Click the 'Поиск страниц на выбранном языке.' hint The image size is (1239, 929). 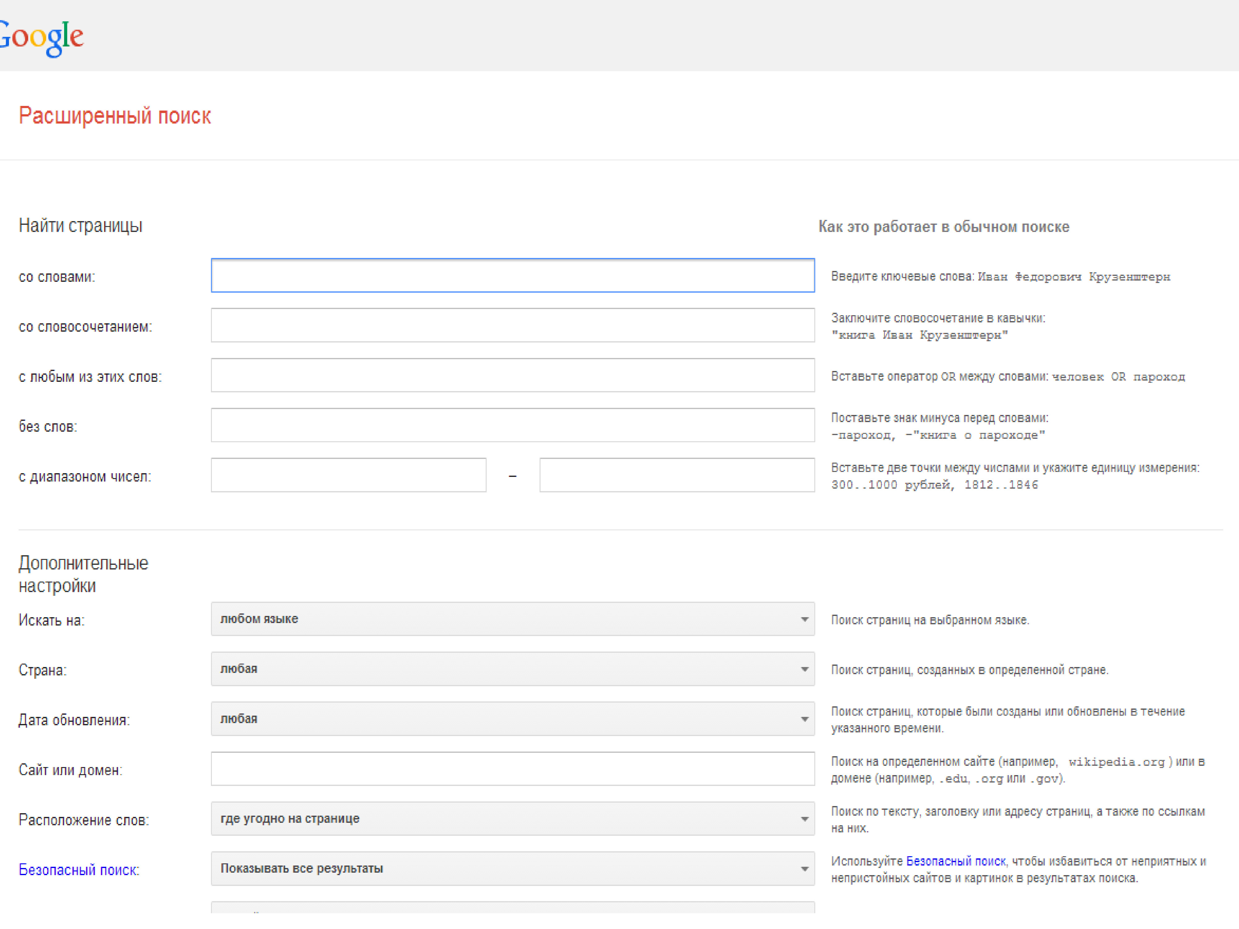pos(930,620)
